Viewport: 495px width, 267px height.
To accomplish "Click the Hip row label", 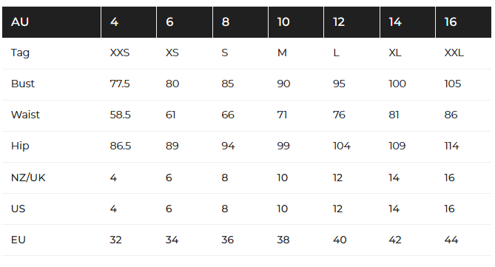I will click(52, 146).
